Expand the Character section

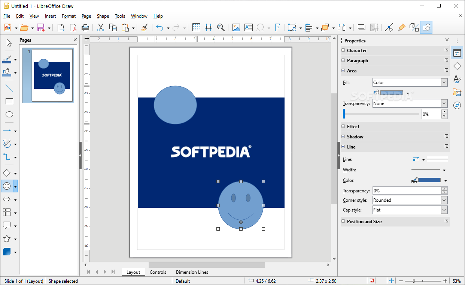click(x=343, y=50)
